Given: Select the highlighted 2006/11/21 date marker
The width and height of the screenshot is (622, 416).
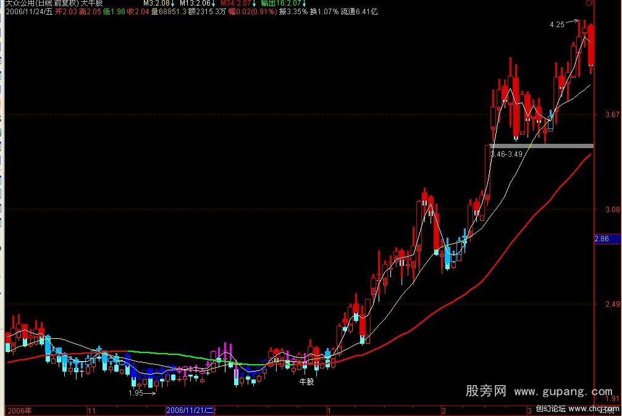Looking at the screenshot, I should click(190, 410).
